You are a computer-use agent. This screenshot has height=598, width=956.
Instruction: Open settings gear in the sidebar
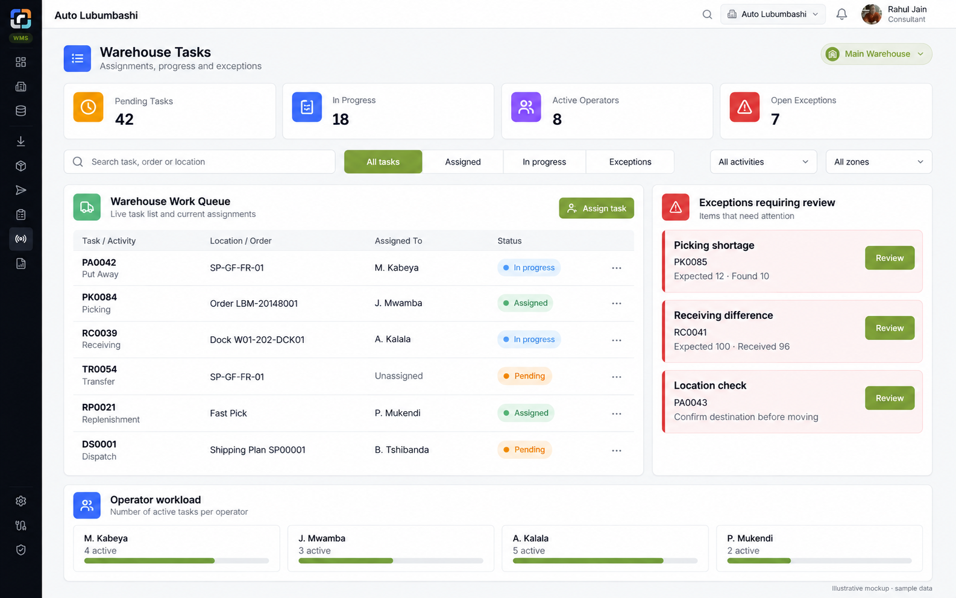tap(20, 501)
